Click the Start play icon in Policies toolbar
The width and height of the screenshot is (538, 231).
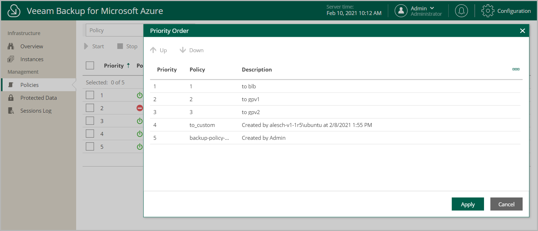coord(86,46)
